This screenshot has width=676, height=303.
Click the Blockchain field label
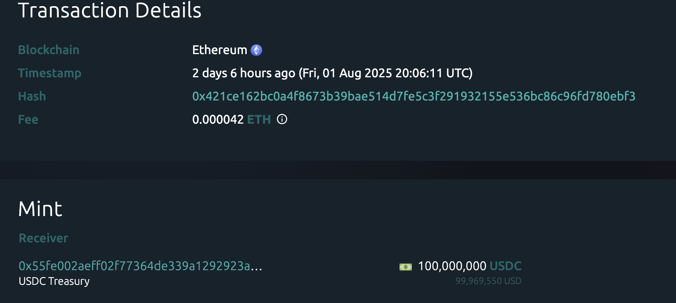pyautogui.click(x=49, y=50)
